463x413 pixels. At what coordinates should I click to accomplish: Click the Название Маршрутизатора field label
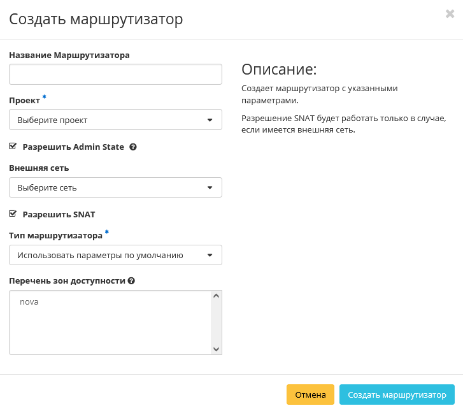click(69, 55)
